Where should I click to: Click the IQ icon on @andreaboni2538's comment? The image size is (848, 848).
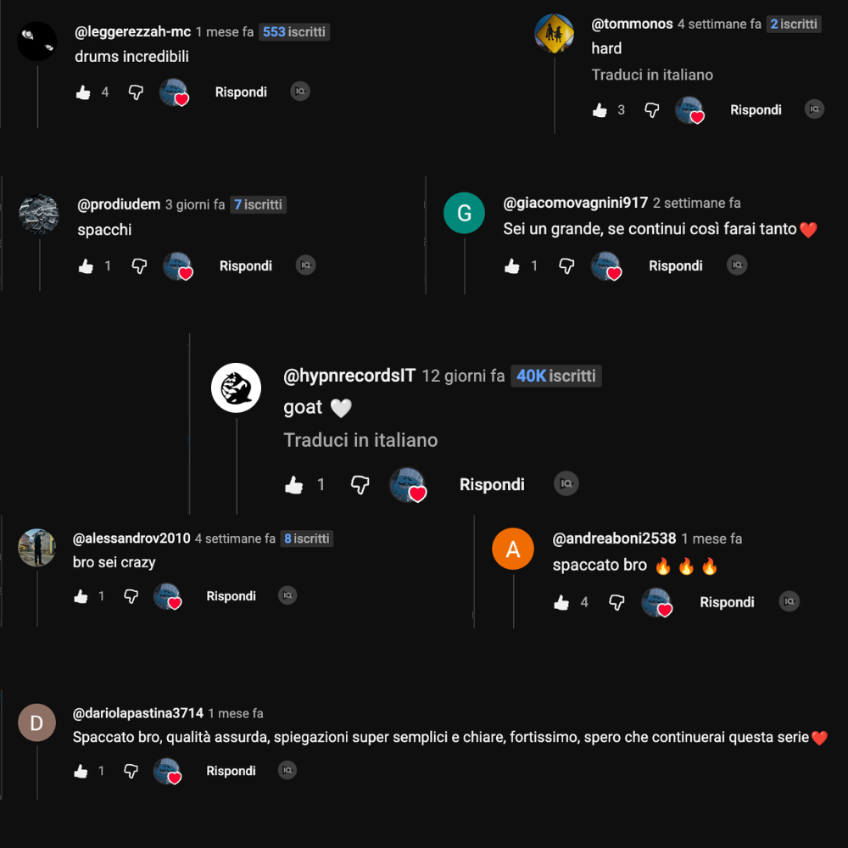coord(789,601)
